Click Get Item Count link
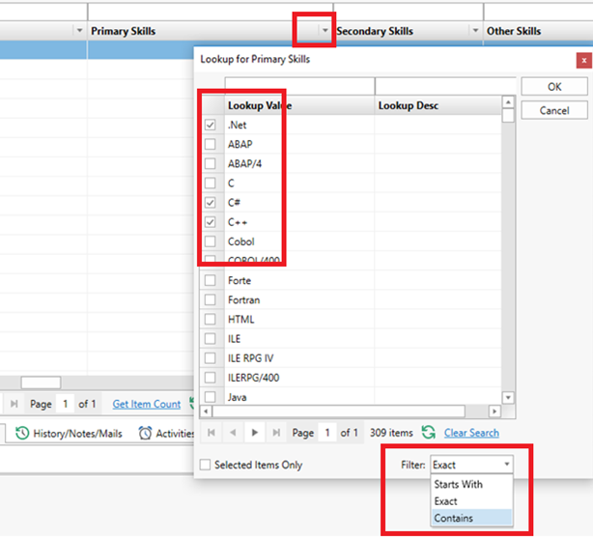The height and width of the screenshot is (538, 593). 147,404
